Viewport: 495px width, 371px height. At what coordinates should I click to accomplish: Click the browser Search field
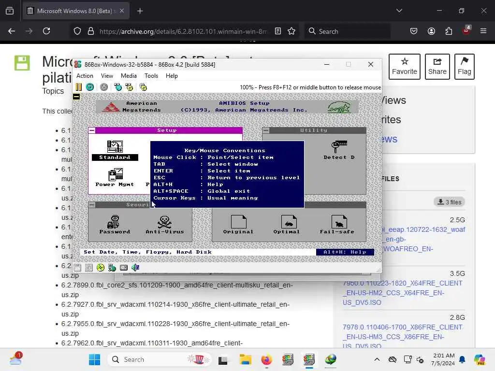coord(347,31)
